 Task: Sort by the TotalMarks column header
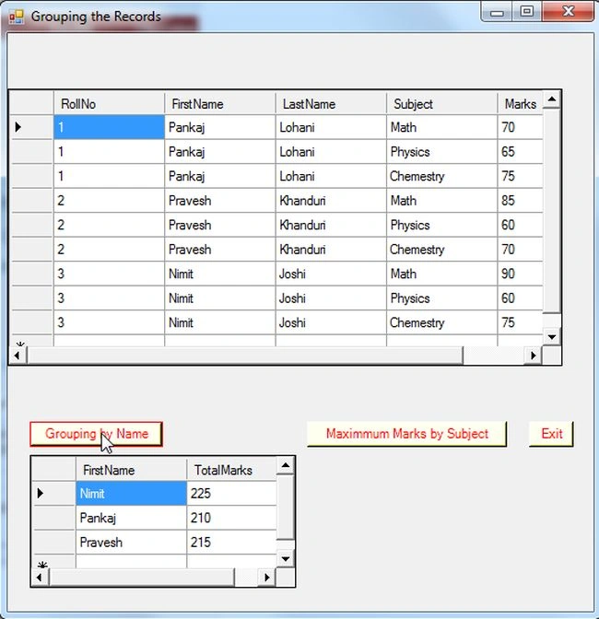(231, 470)
